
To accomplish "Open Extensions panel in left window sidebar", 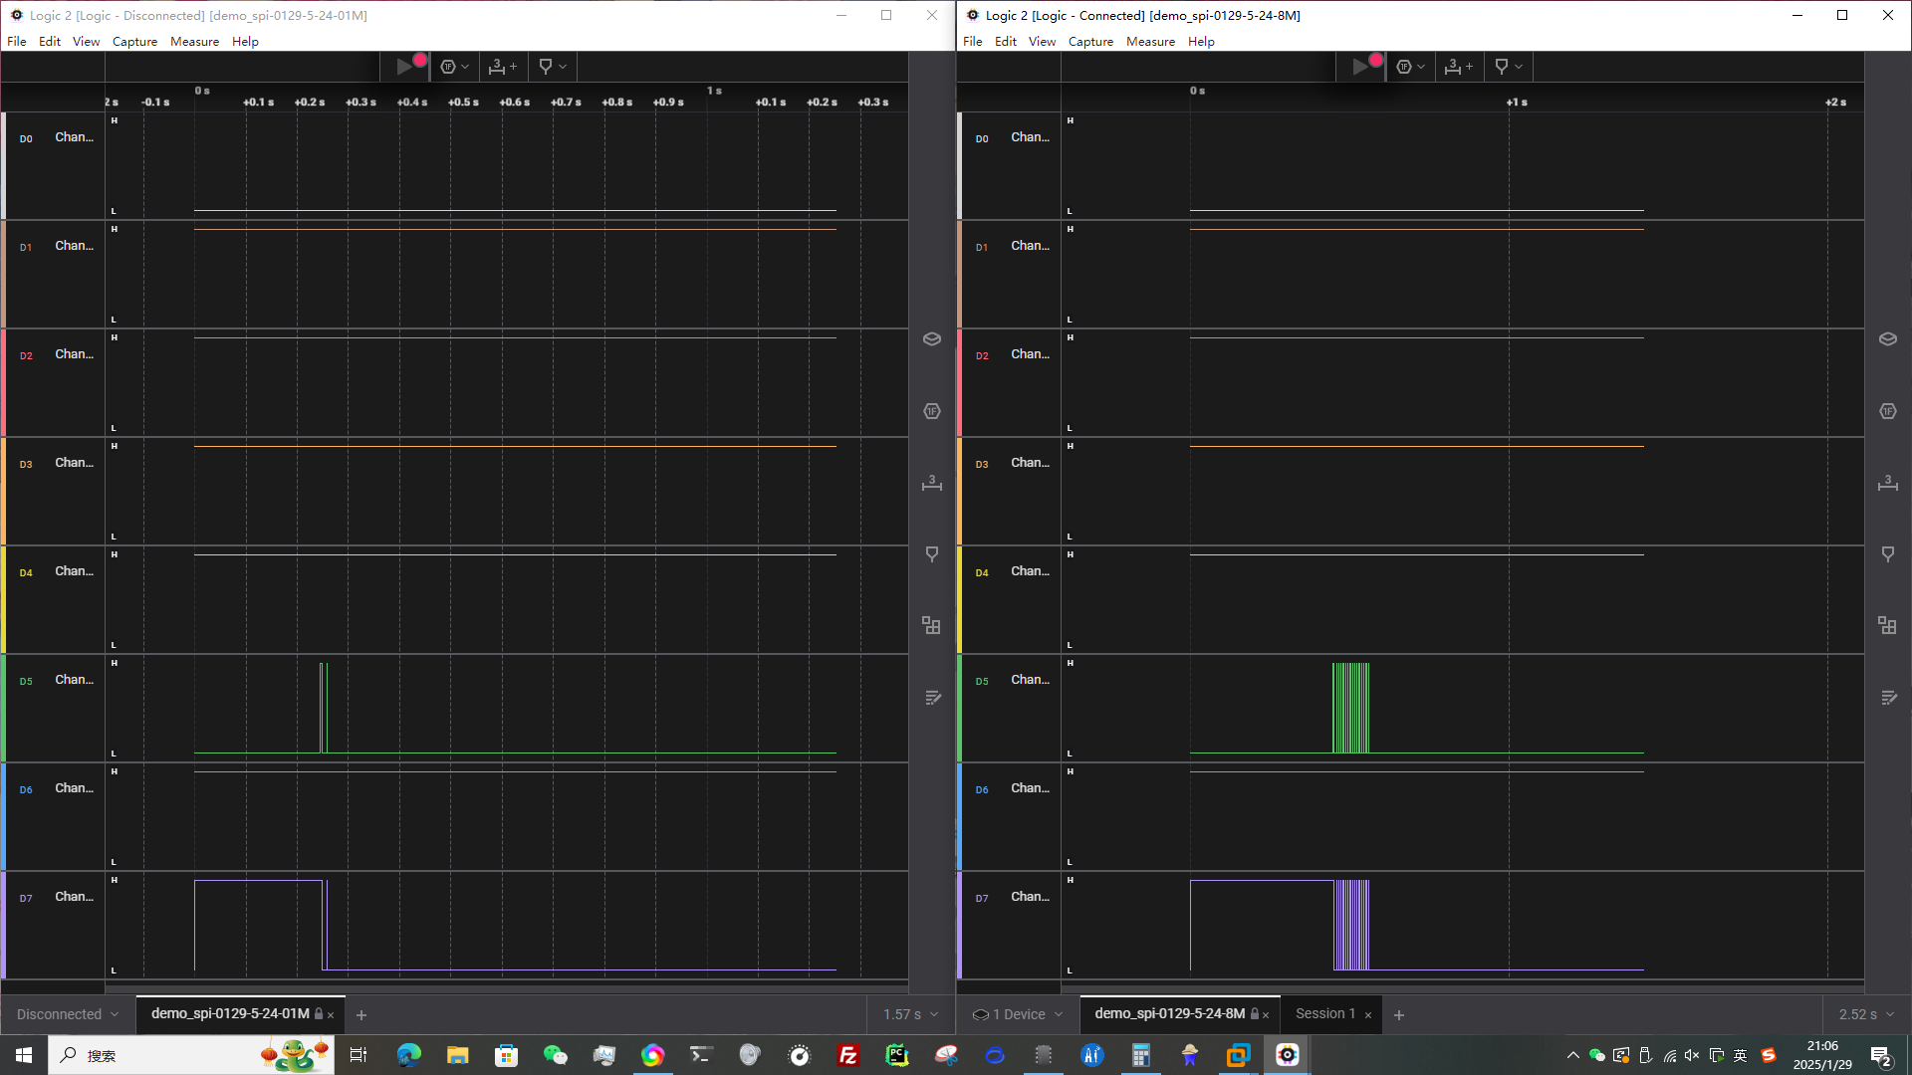I will [x=932, y=625].
